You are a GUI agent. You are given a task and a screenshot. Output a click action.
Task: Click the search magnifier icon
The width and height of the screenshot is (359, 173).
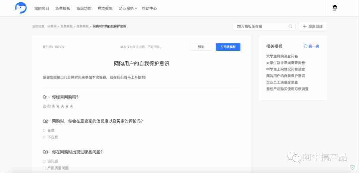pyautogui.click(x=290, y=27)
